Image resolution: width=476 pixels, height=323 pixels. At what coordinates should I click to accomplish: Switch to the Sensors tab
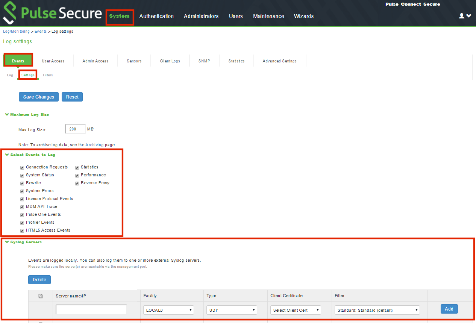pos(134,61)
